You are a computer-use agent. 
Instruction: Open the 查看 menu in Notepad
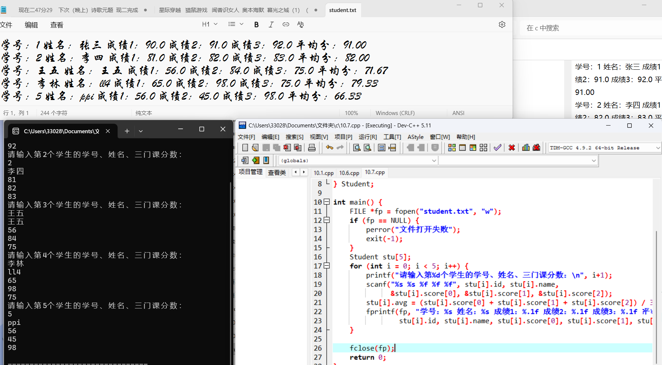pyautogui.click(x=57, y=25)
